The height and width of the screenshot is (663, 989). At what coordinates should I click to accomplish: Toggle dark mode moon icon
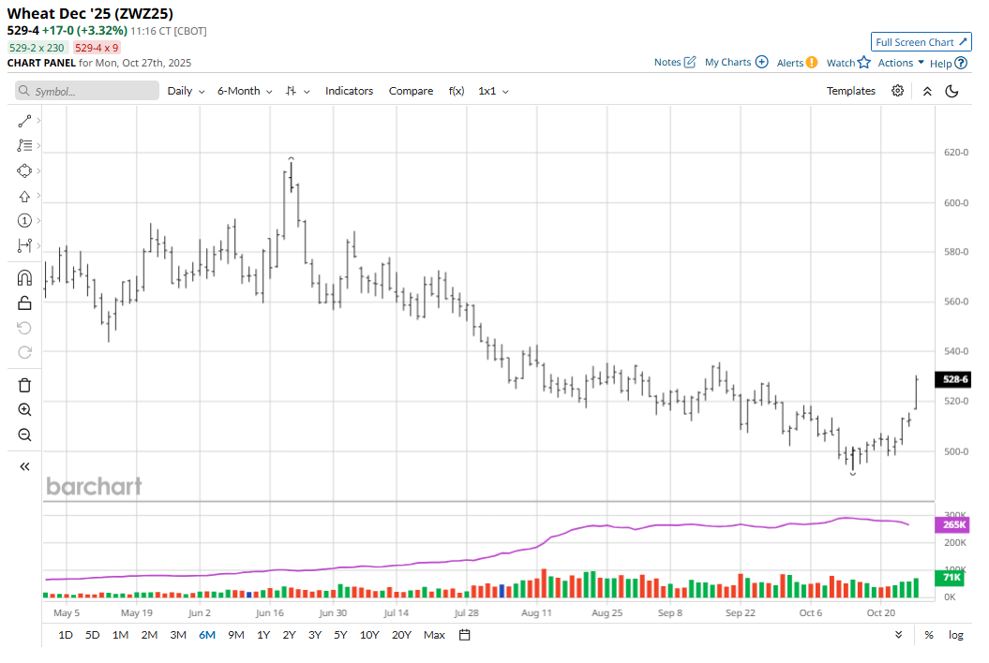coord(952,91)
